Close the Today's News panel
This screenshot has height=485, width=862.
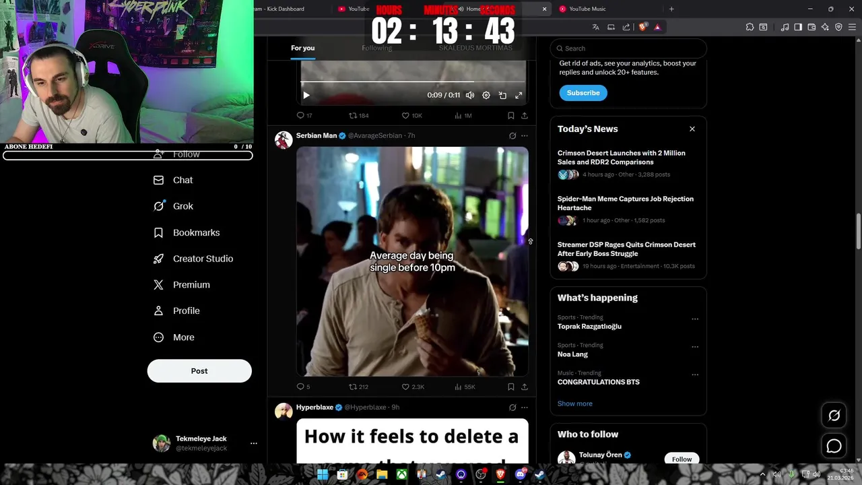click(692, 129)
